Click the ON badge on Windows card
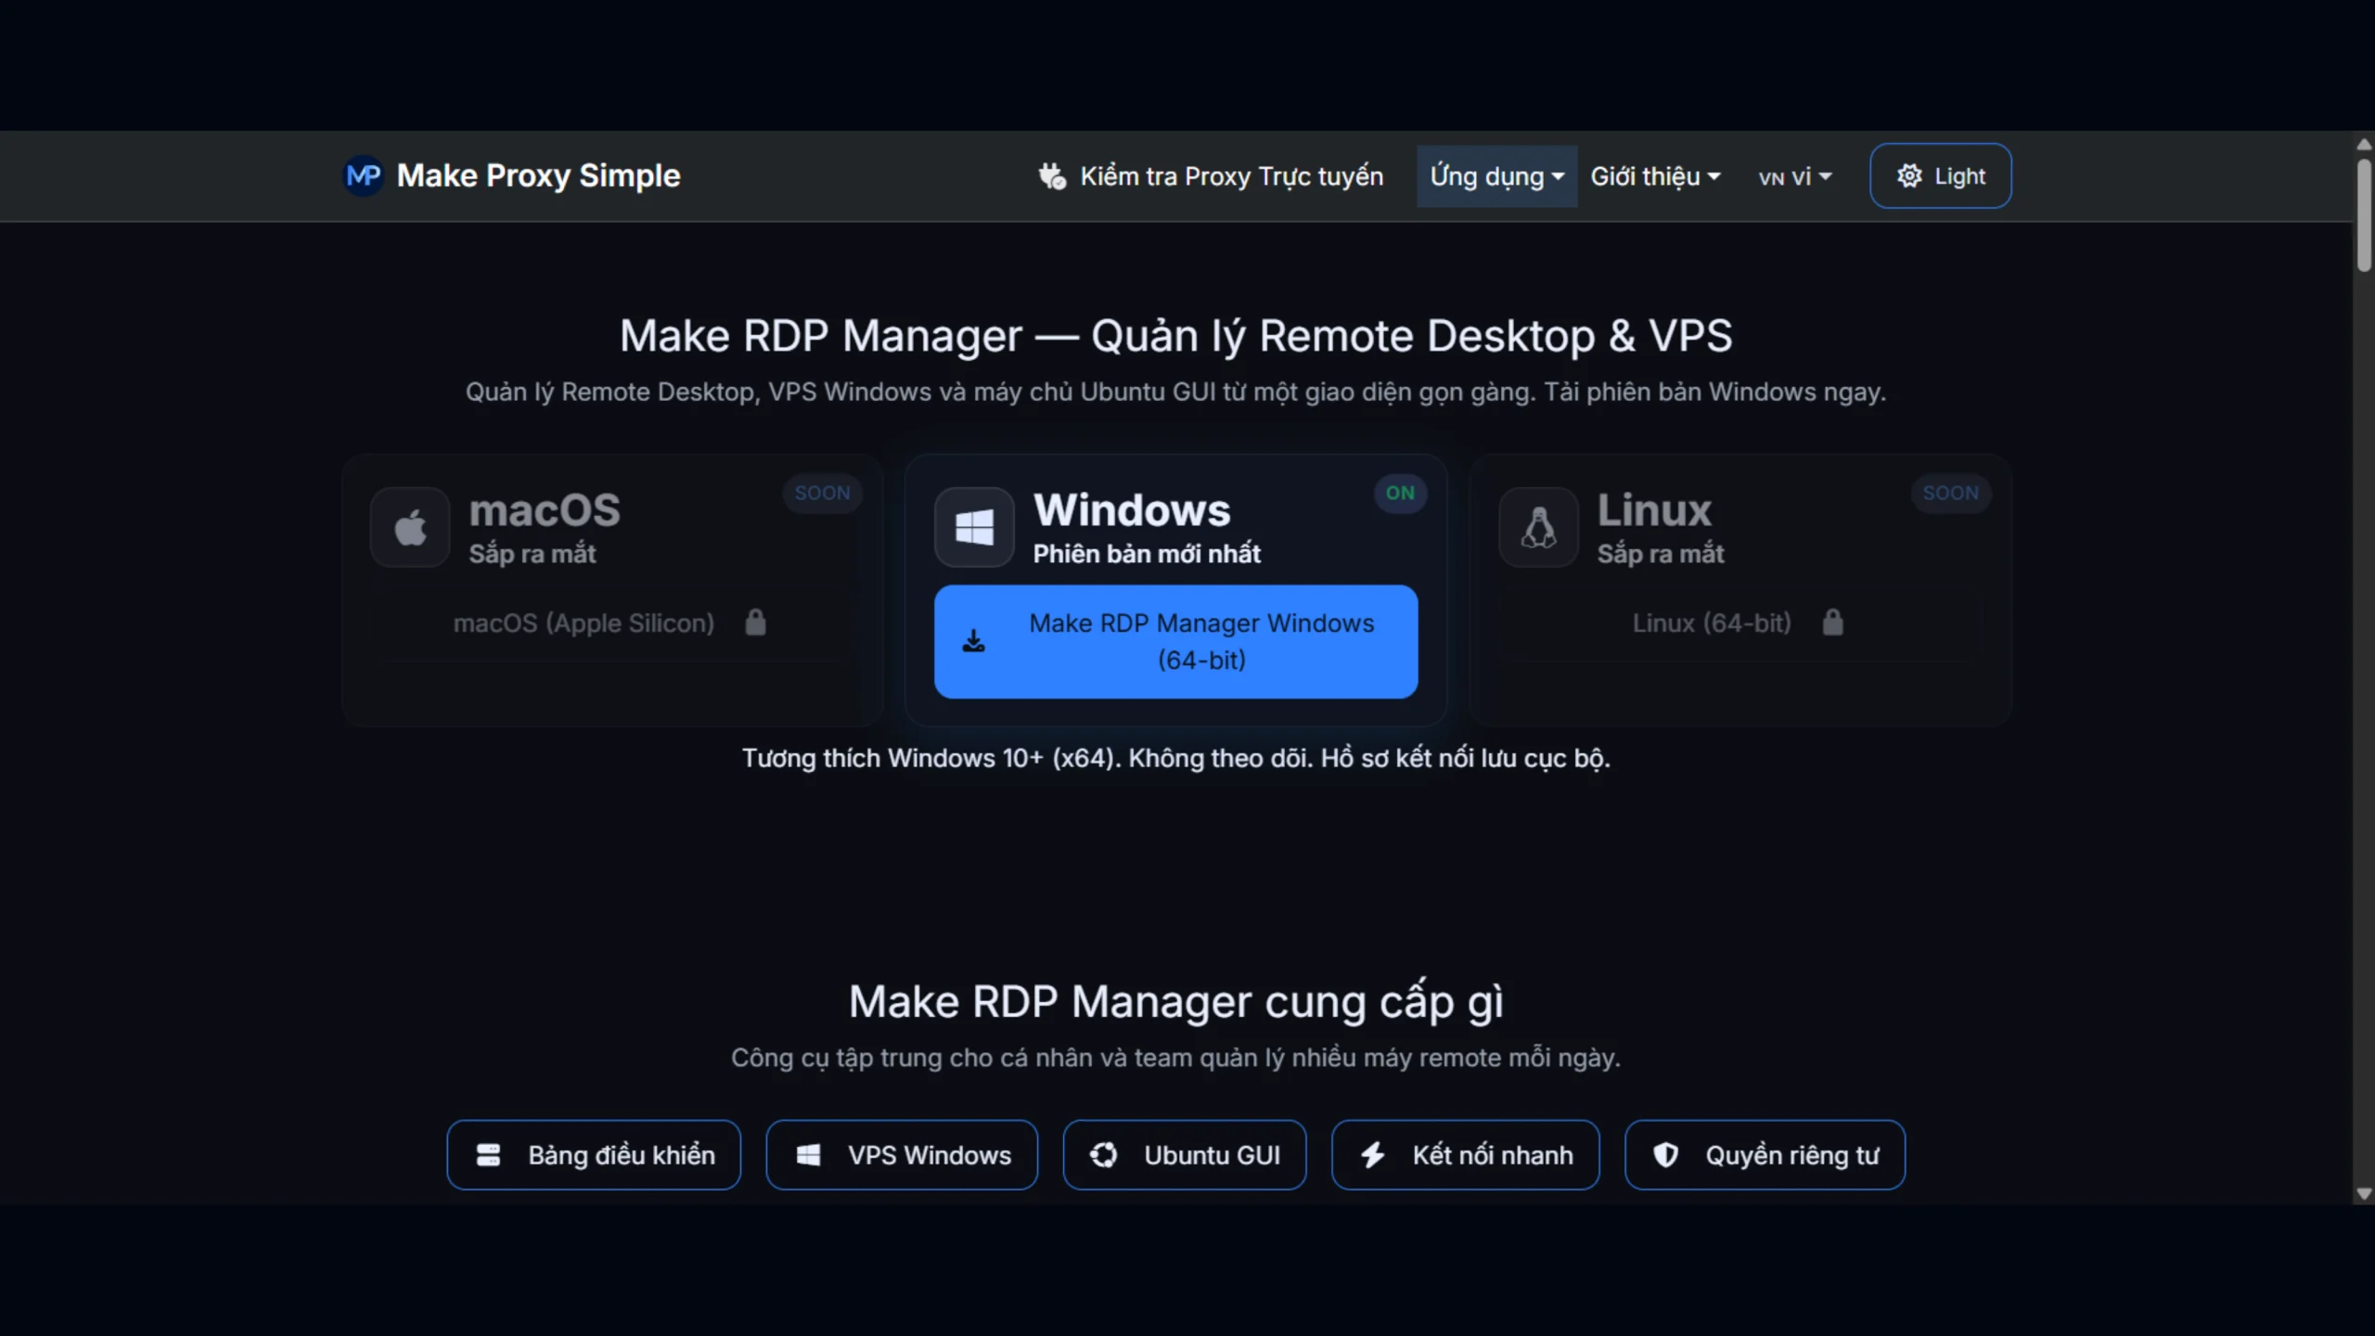Image resolution: width=2375 pixels, height=1336 pixels. 1400,493
